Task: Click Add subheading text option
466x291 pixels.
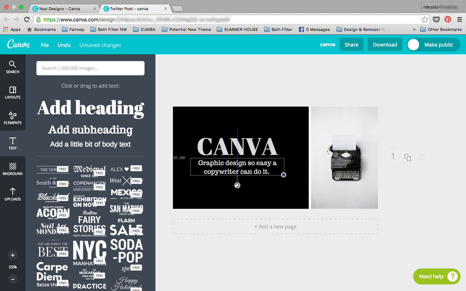Action: [90, 129]
